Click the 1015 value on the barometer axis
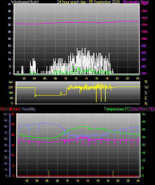The width and height of the screenshot is (155, 185). (x=144, y=18)
